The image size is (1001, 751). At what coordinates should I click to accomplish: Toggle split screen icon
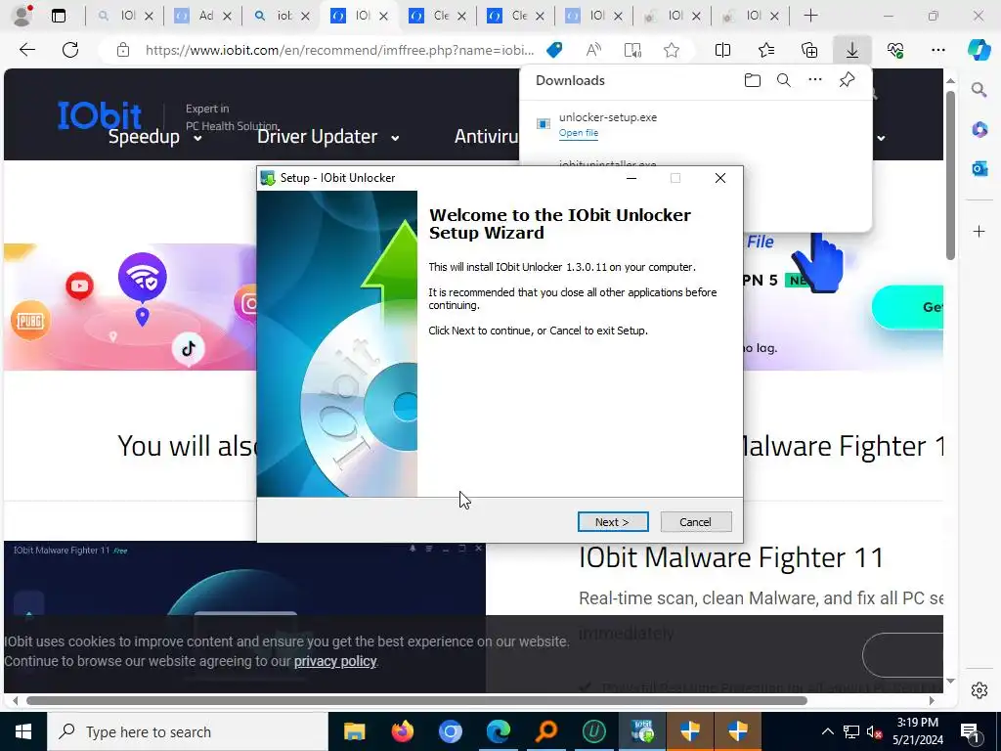[x=722, y=50]
